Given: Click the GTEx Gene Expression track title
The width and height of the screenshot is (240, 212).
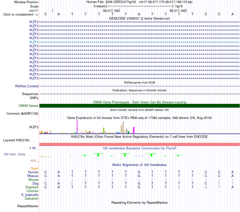Looking at the screenshot, I should [x=139, y=118].
